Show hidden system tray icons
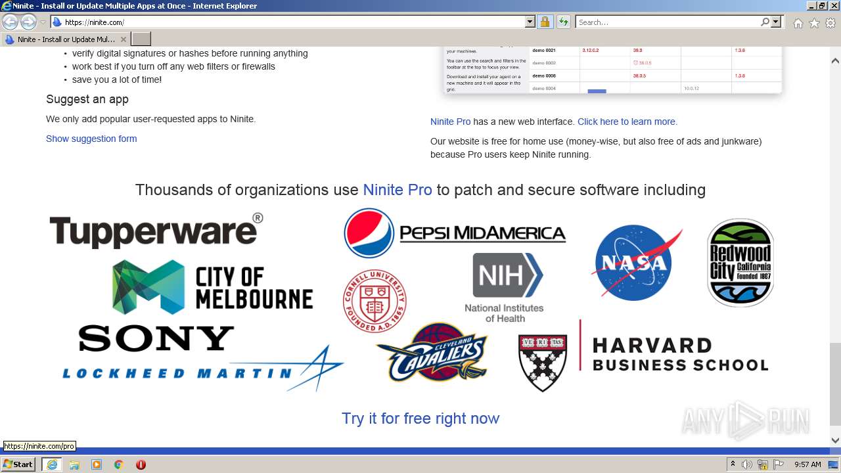841x473 pixels. click(x=733, y=464)
